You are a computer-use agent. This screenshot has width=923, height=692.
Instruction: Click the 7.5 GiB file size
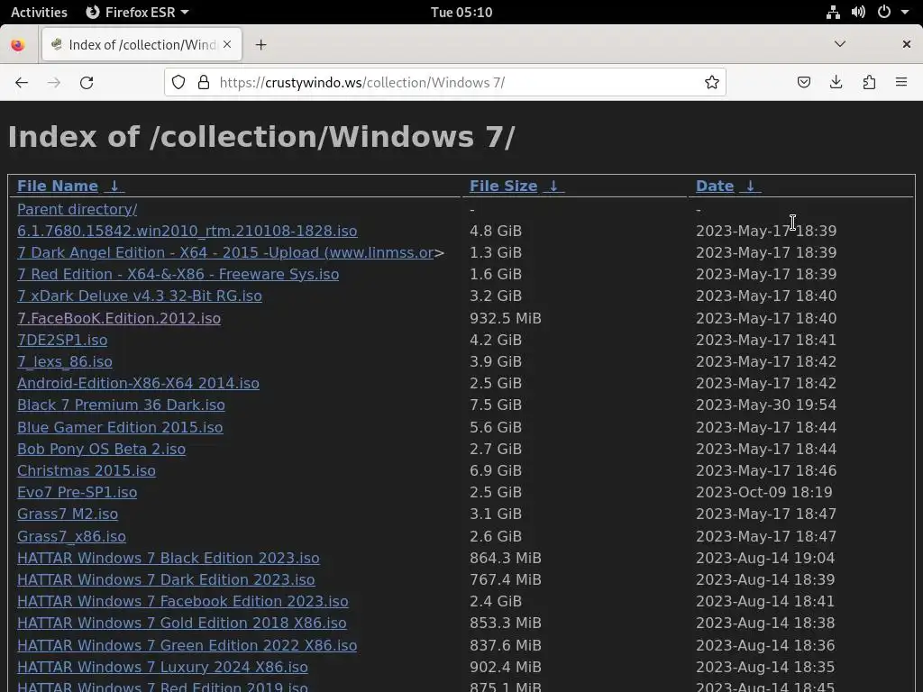pos(496,405)
